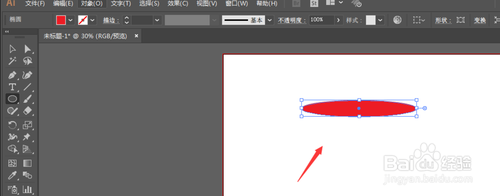Expand the red fill color dropdown
This screenshot has width=500, height=196.
click(x=70, y=20)
